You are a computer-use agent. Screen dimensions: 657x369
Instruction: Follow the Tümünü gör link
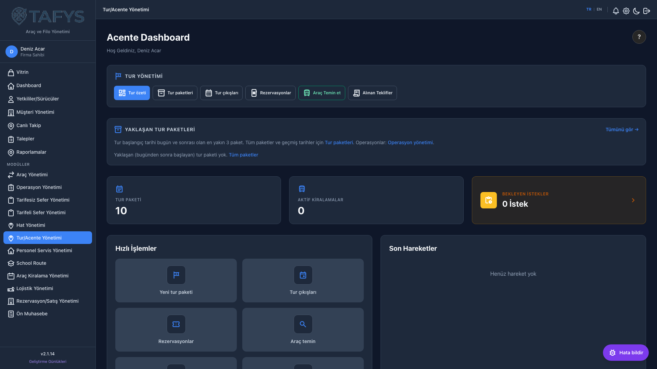[622, 129]
